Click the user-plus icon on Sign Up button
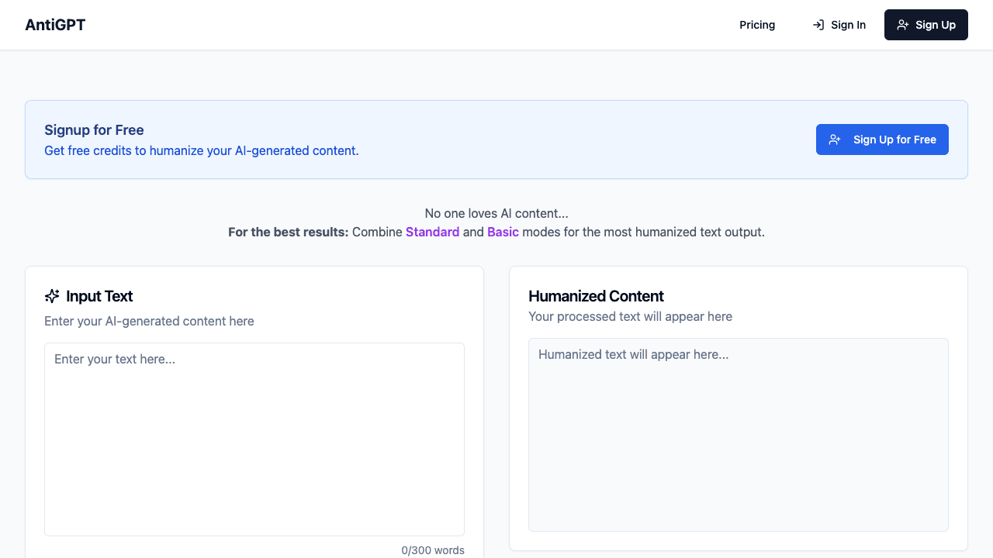The width and height of the screenshot is (993, 558). [902, 25]
